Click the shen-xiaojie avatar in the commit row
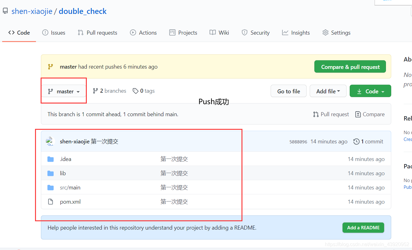The height and width of the screenshot is (250, 412). click(x=50, y=141)
